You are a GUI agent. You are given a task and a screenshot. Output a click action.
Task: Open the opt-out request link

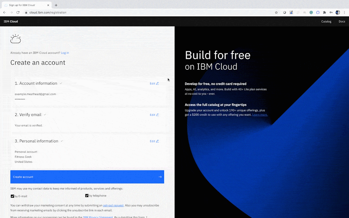pyautogui.click(x=113, y=205)
